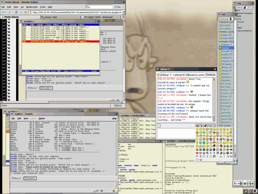Image resolution: width=258 pixels, height=194 pixels.
Task: Open the Default account dropdown in the chat window
Action: tap(211, 75)
